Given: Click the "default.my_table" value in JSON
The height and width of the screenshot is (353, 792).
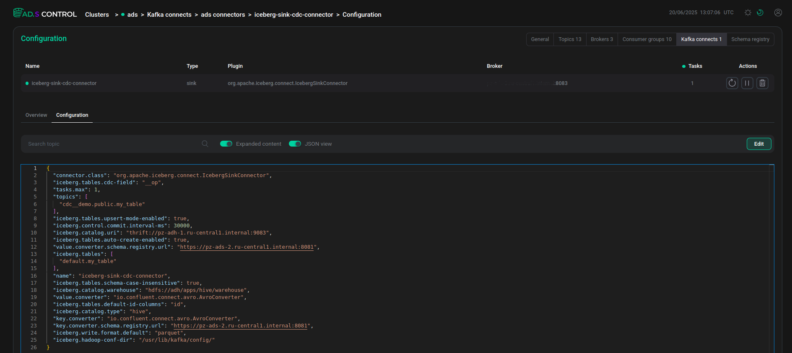Looking at the screenshot, I should (x=88, y=261).
